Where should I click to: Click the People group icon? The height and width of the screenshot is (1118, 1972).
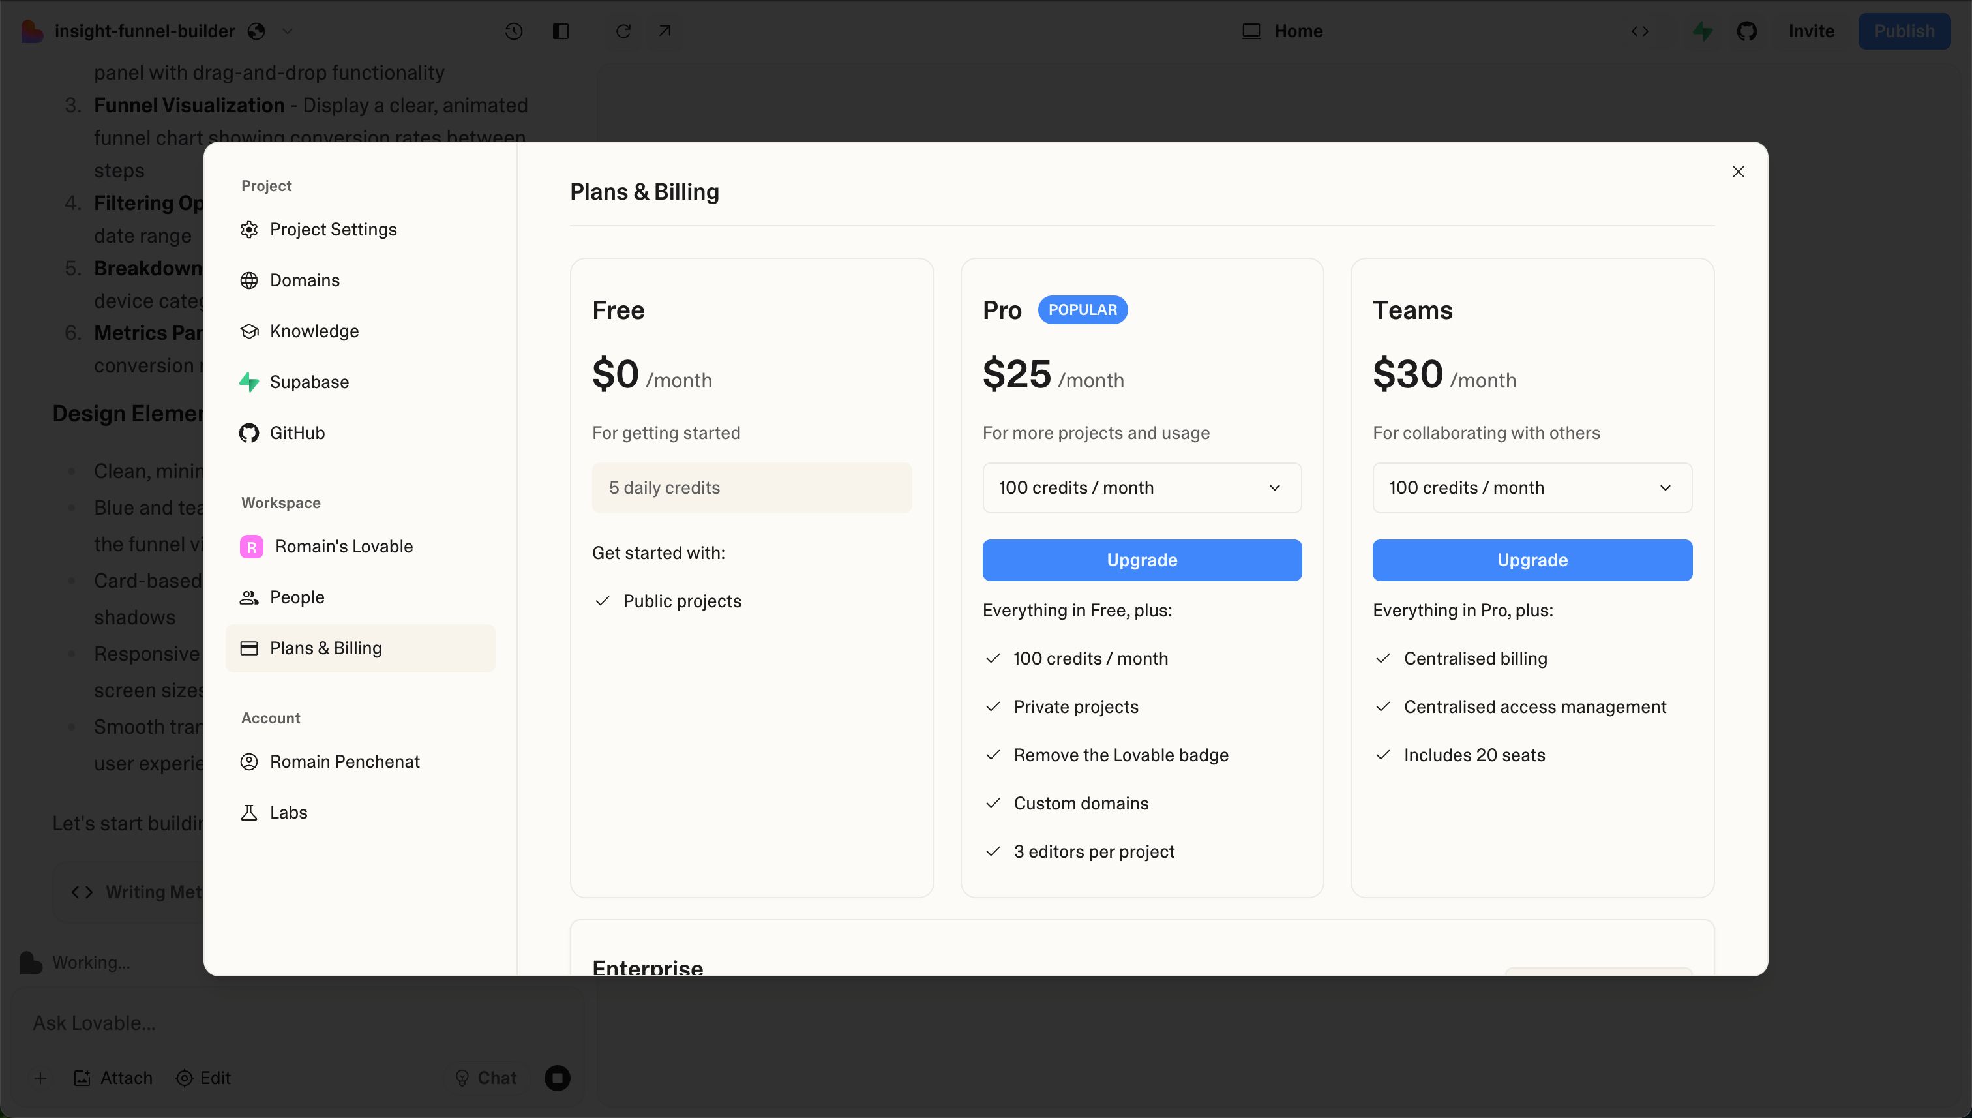[248, 597]
